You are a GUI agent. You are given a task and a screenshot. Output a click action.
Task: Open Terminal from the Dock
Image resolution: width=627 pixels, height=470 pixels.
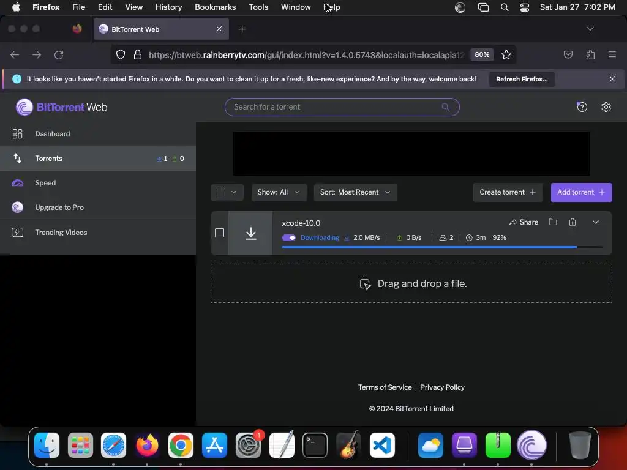click(315, 446)
